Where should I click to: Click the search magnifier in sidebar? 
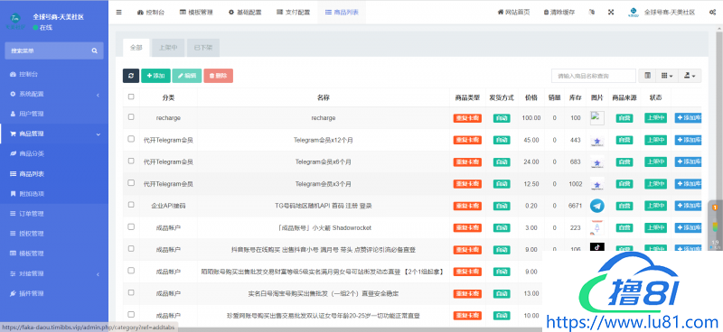[x=95, y=51]
